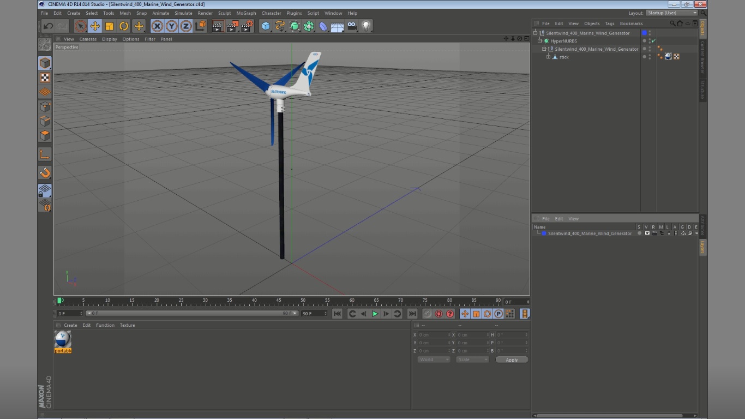Go to start of animation

338,314
